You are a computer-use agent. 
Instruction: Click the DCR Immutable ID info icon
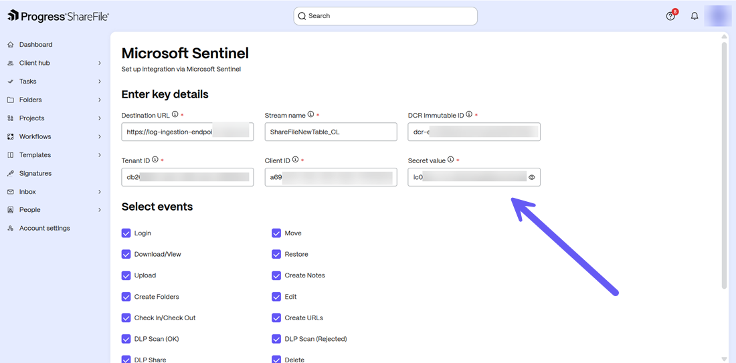[468, 114]
